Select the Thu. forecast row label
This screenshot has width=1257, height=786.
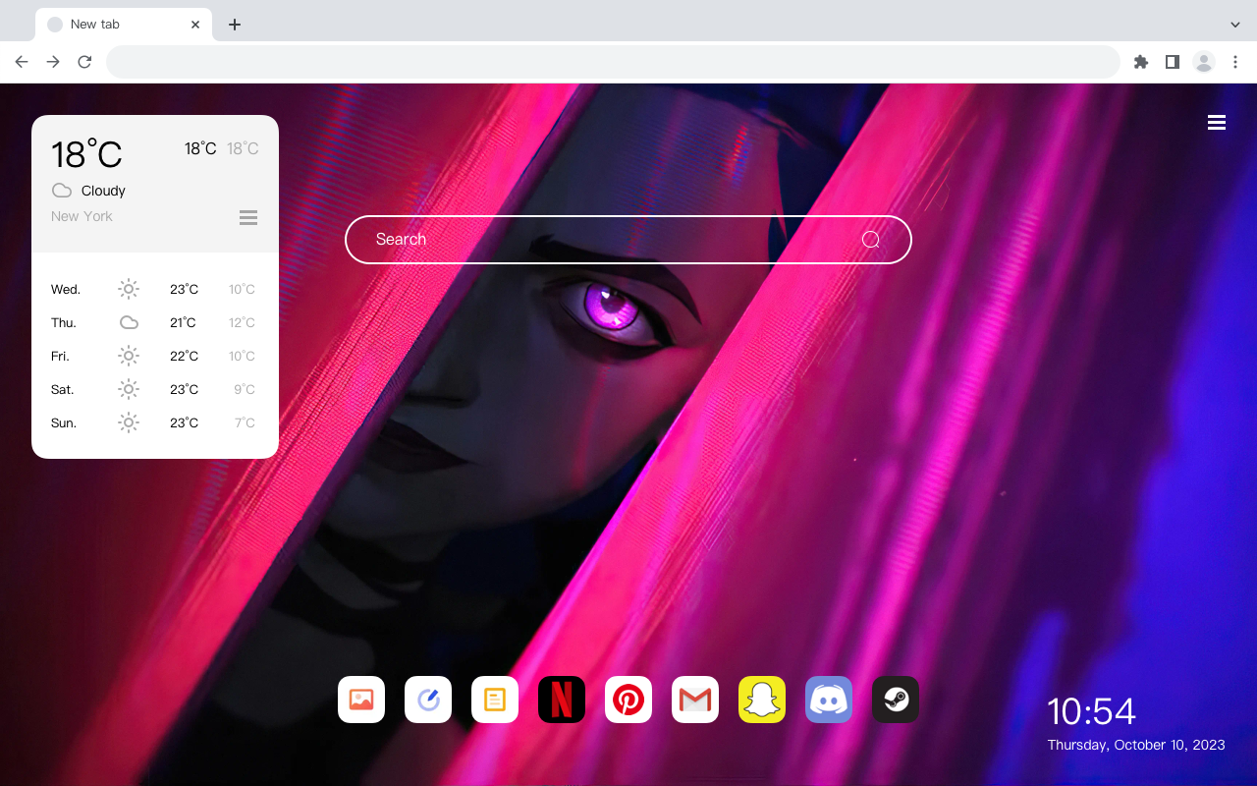(64, 323)
